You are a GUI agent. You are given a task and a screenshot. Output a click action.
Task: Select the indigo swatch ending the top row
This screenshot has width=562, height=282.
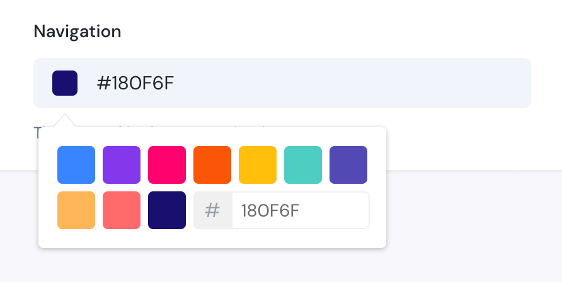tap(348, 165)
